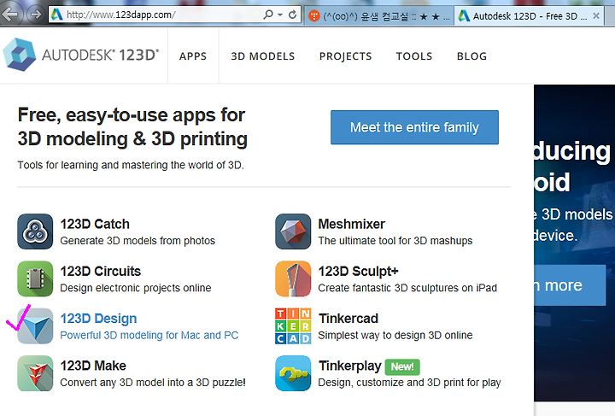
Task: Click the New! badge beside Tinkerplay
Action: click(x=402, y=366)
